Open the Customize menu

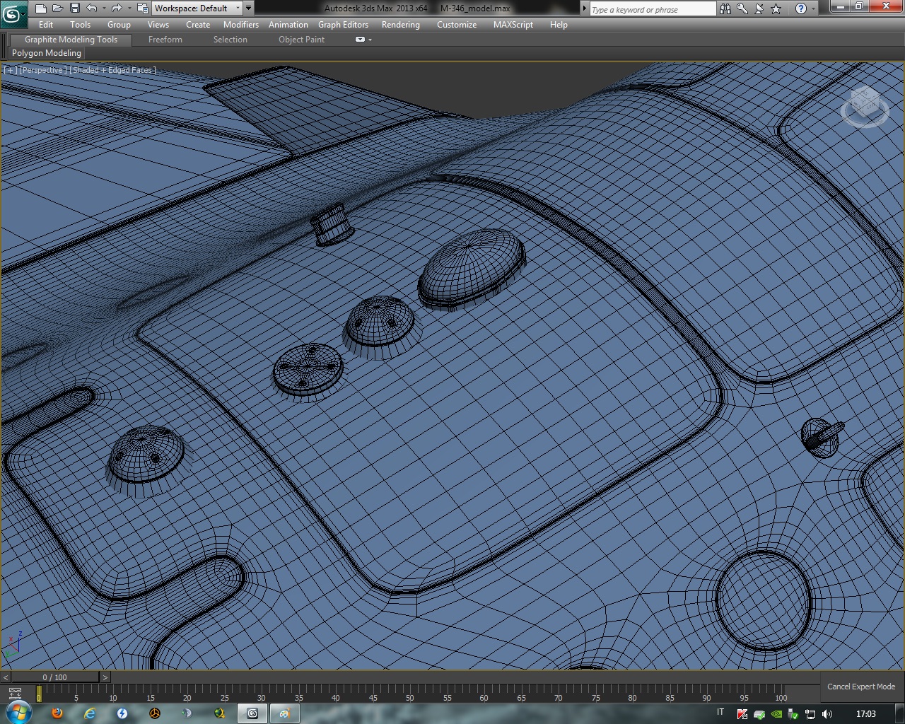[x=457, y=24]
